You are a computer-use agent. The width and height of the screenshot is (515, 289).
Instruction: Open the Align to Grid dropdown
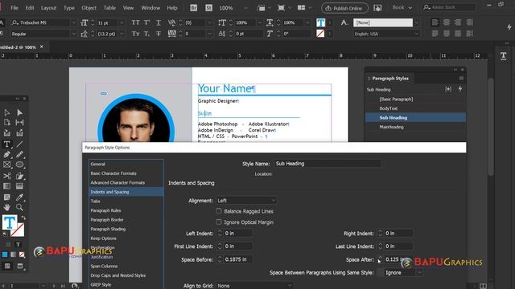pyautogui.click(x=254, y=286)
